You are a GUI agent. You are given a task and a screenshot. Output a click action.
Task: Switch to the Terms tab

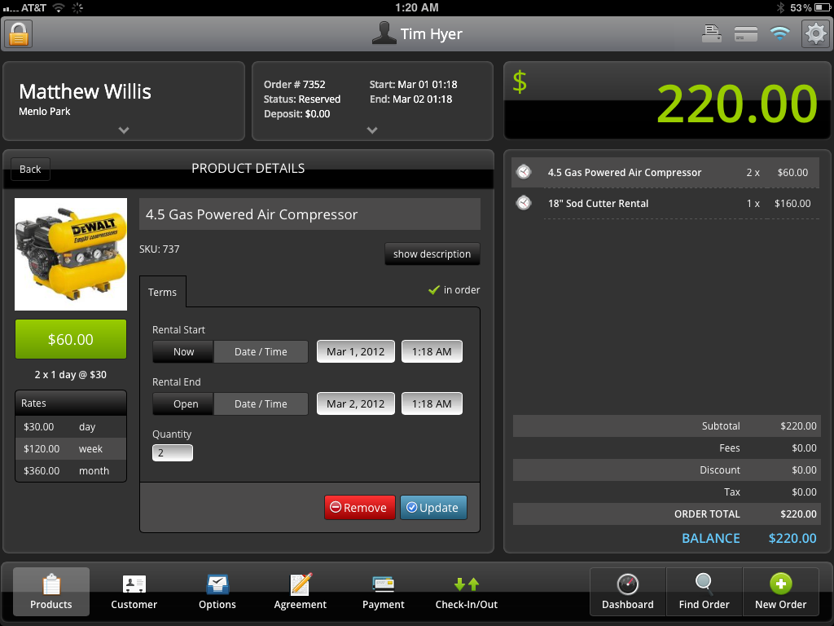163,292
